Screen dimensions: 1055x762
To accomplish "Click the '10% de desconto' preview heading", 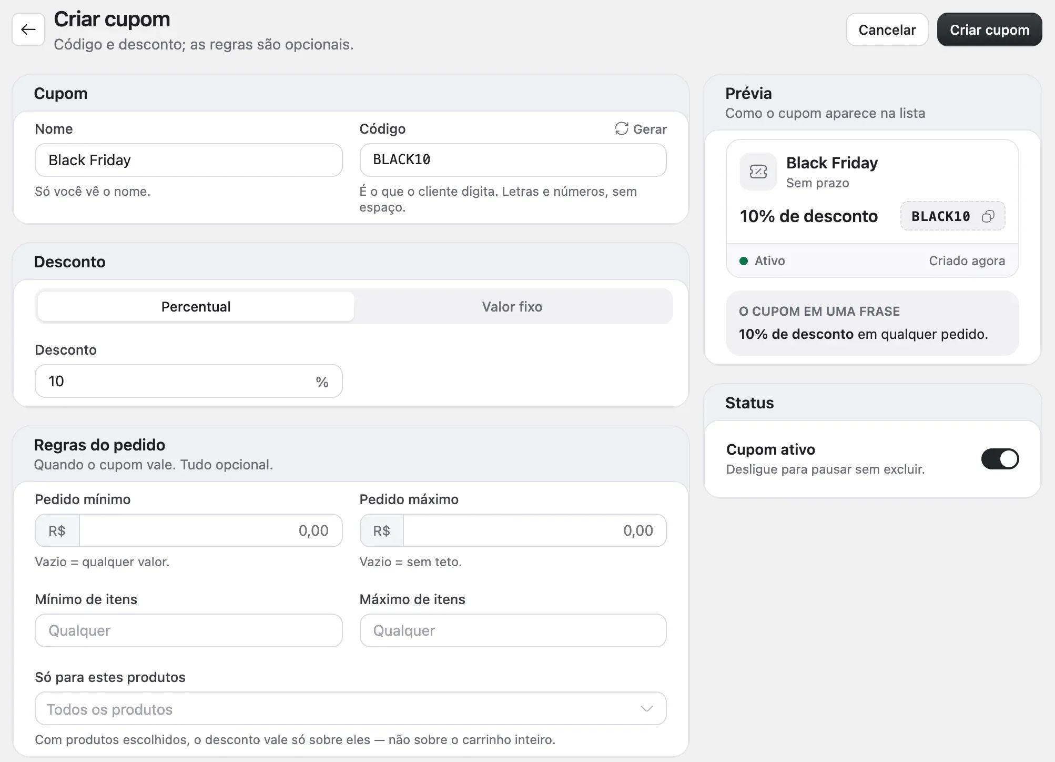I will click(808, 216).
